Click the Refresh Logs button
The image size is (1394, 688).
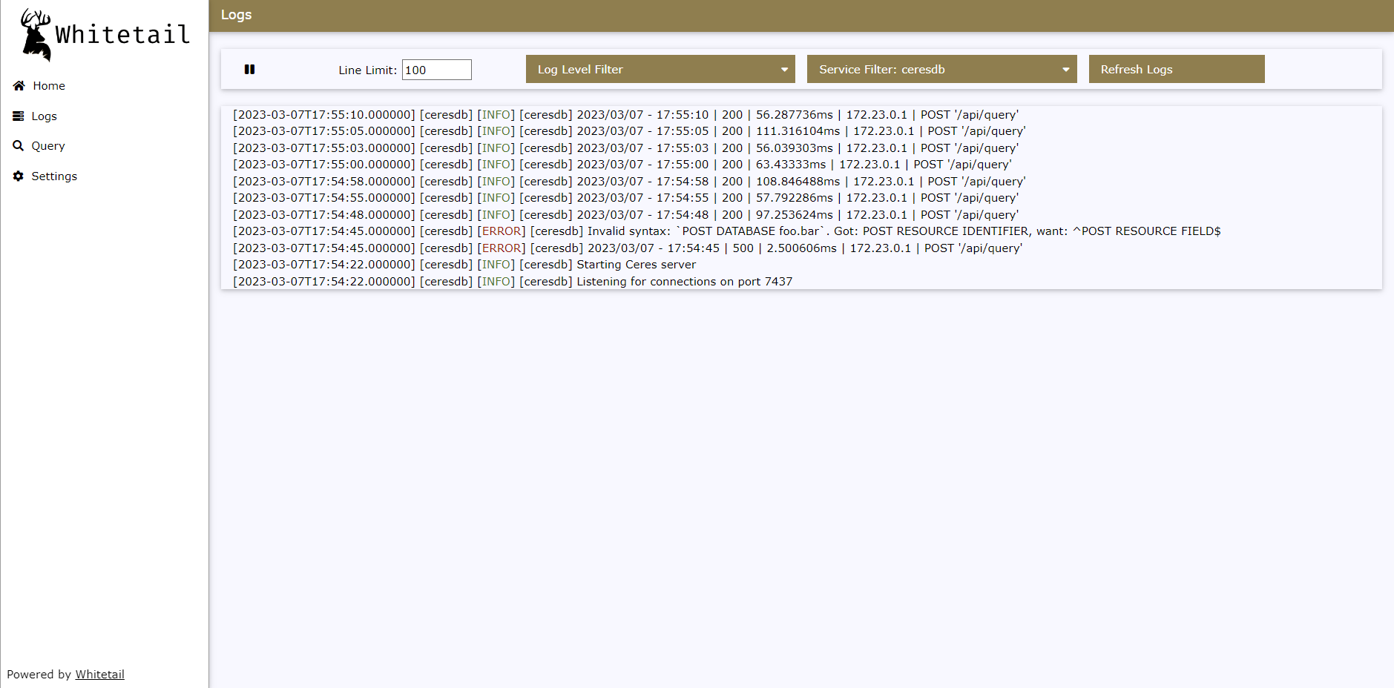click(x=1177, y=69)
